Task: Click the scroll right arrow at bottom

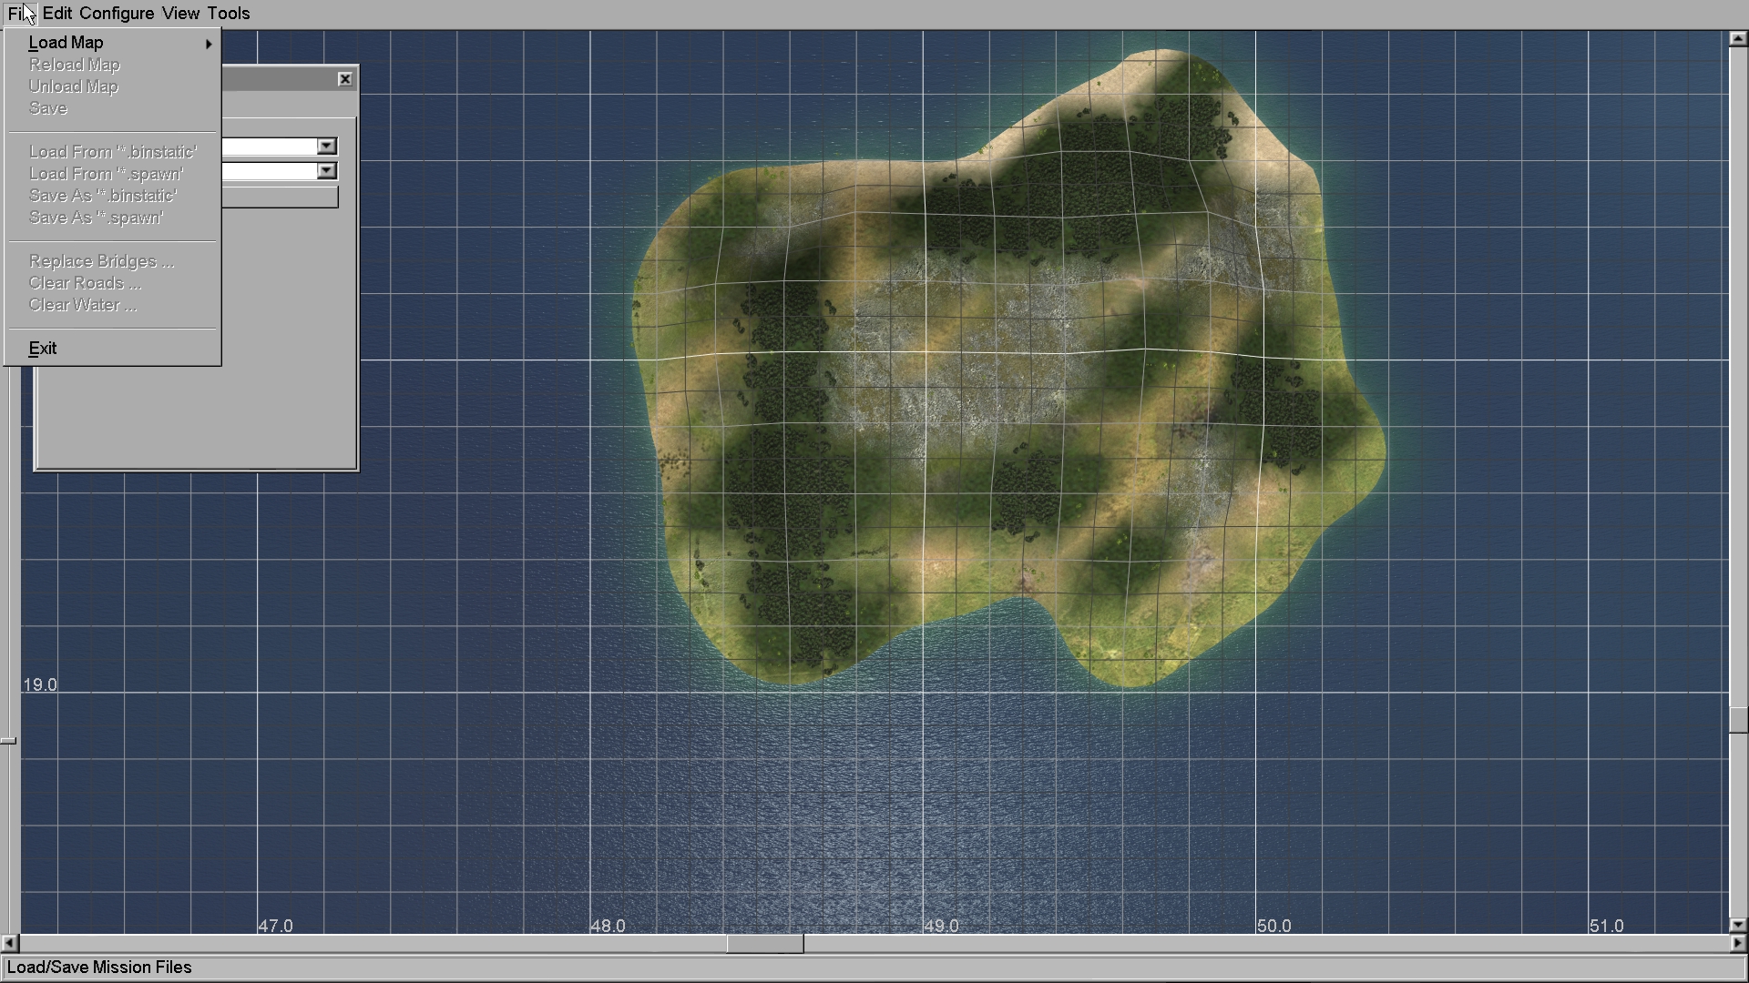Action: point(1738,943)
